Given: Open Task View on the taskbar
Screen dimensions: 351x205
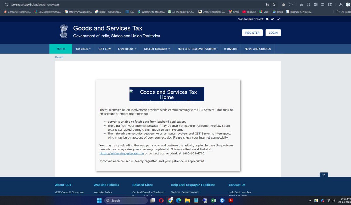Looking at the screenshot, I should [x=152, y=201].
